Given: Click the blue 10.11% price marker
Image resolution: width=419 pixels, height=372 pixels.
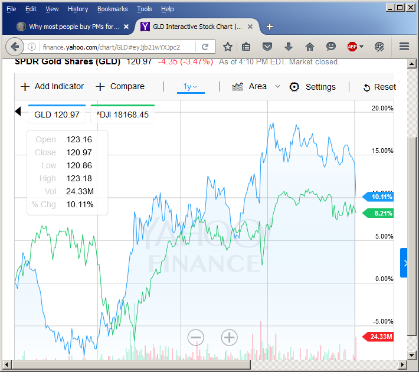Looking at the screenshot, I should (378, 197).
